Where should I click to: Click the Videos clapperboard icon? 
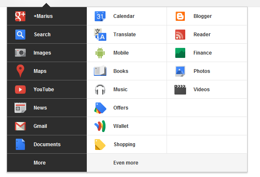[180, 90]
